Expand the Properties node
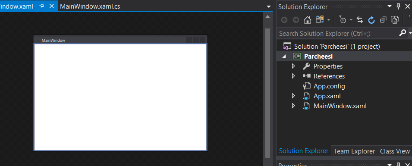 point(293,66)
